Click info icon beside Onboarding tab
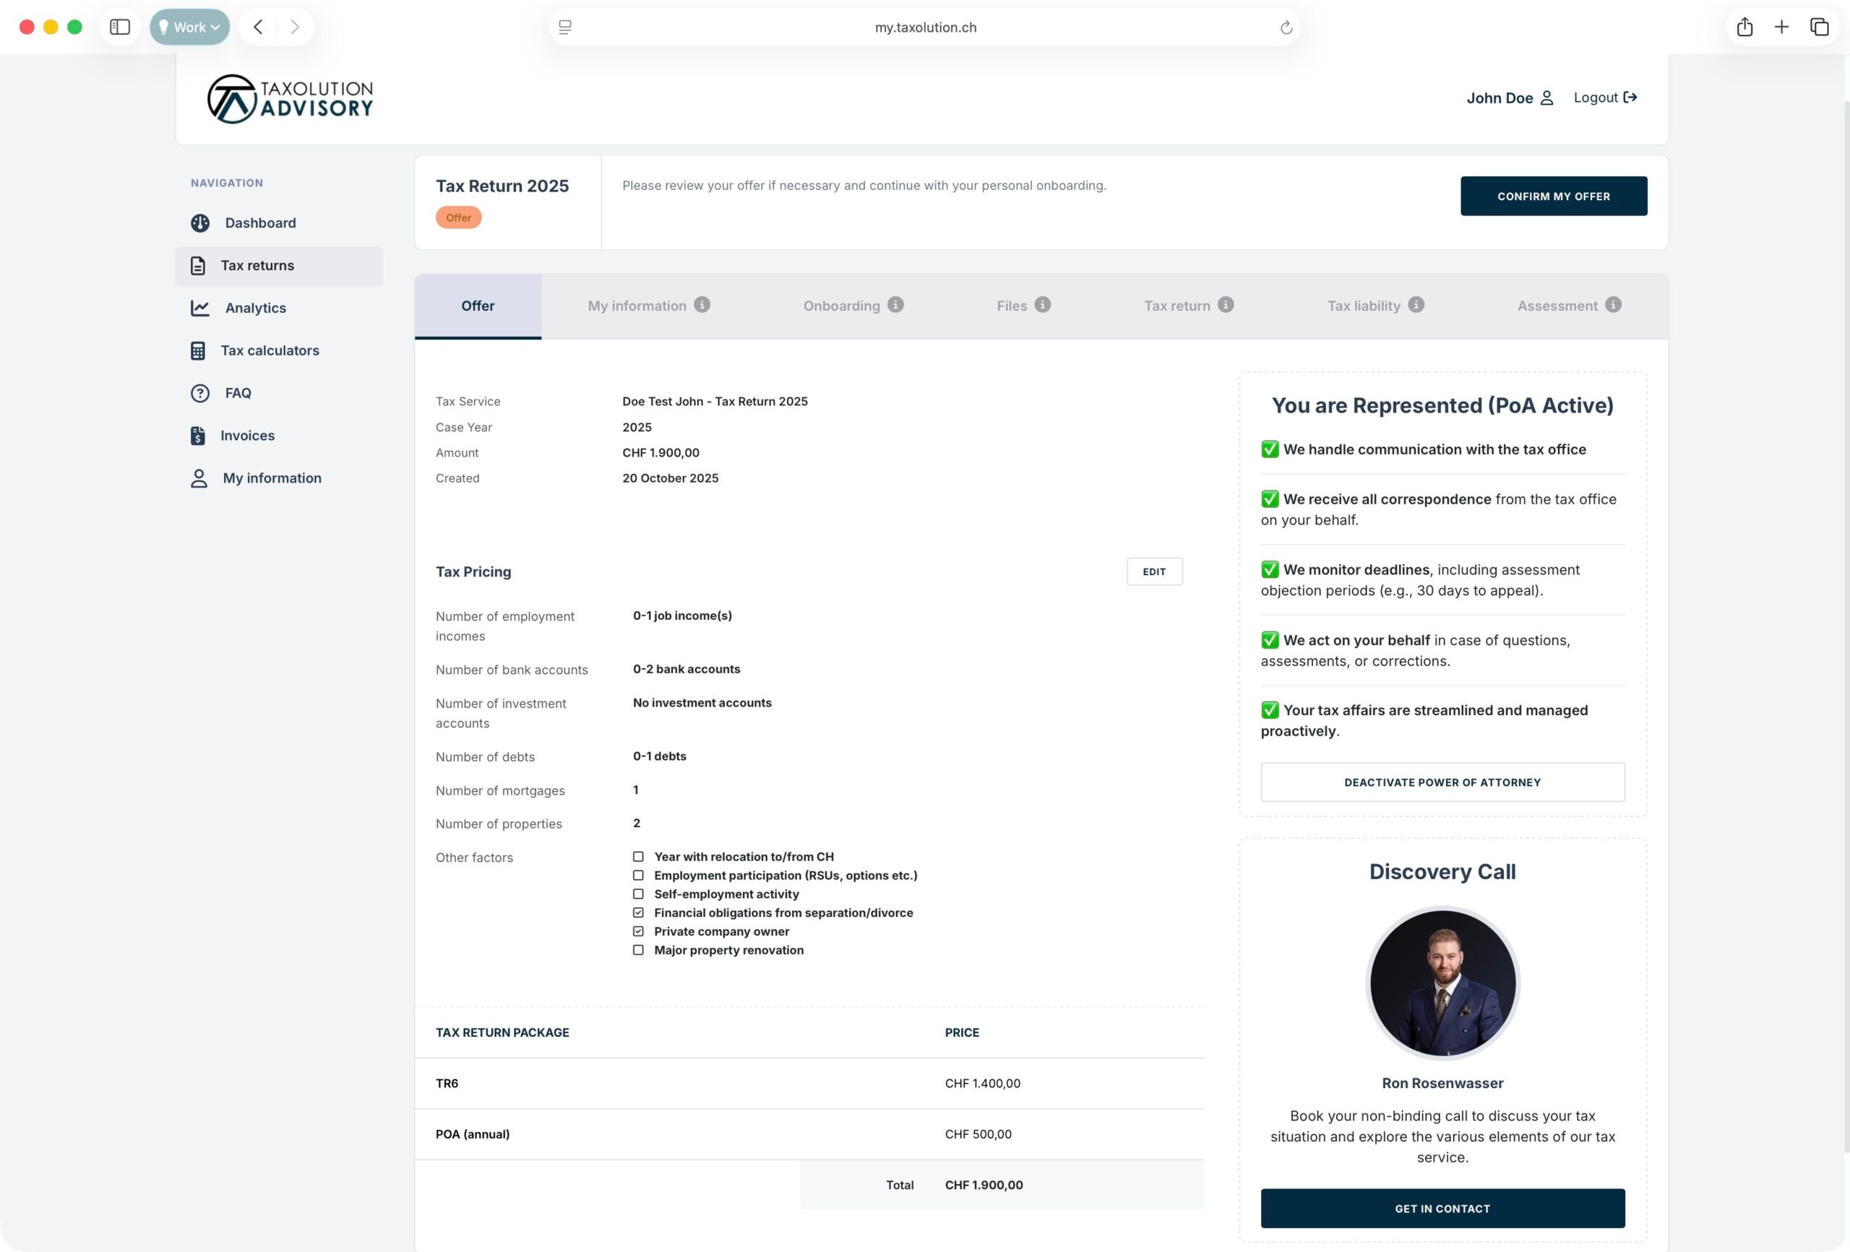Viewport: 1850px width, 1252px height. 895,305
